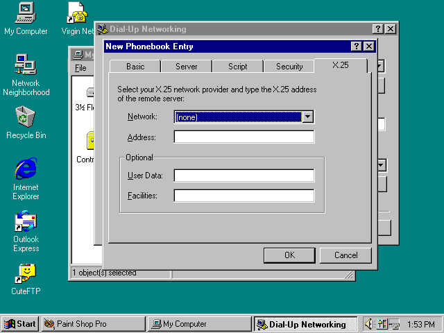Click the Cancel button
The height and width of the screenshot is (333, 444).
[x=345, y=255]
